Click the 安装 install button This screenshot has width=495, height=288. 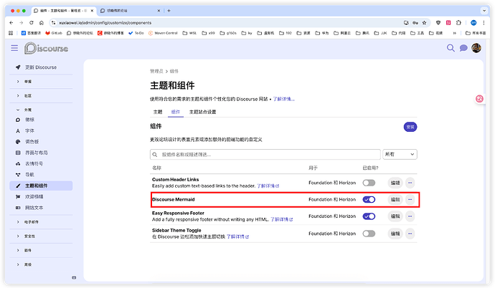point(410,127)
